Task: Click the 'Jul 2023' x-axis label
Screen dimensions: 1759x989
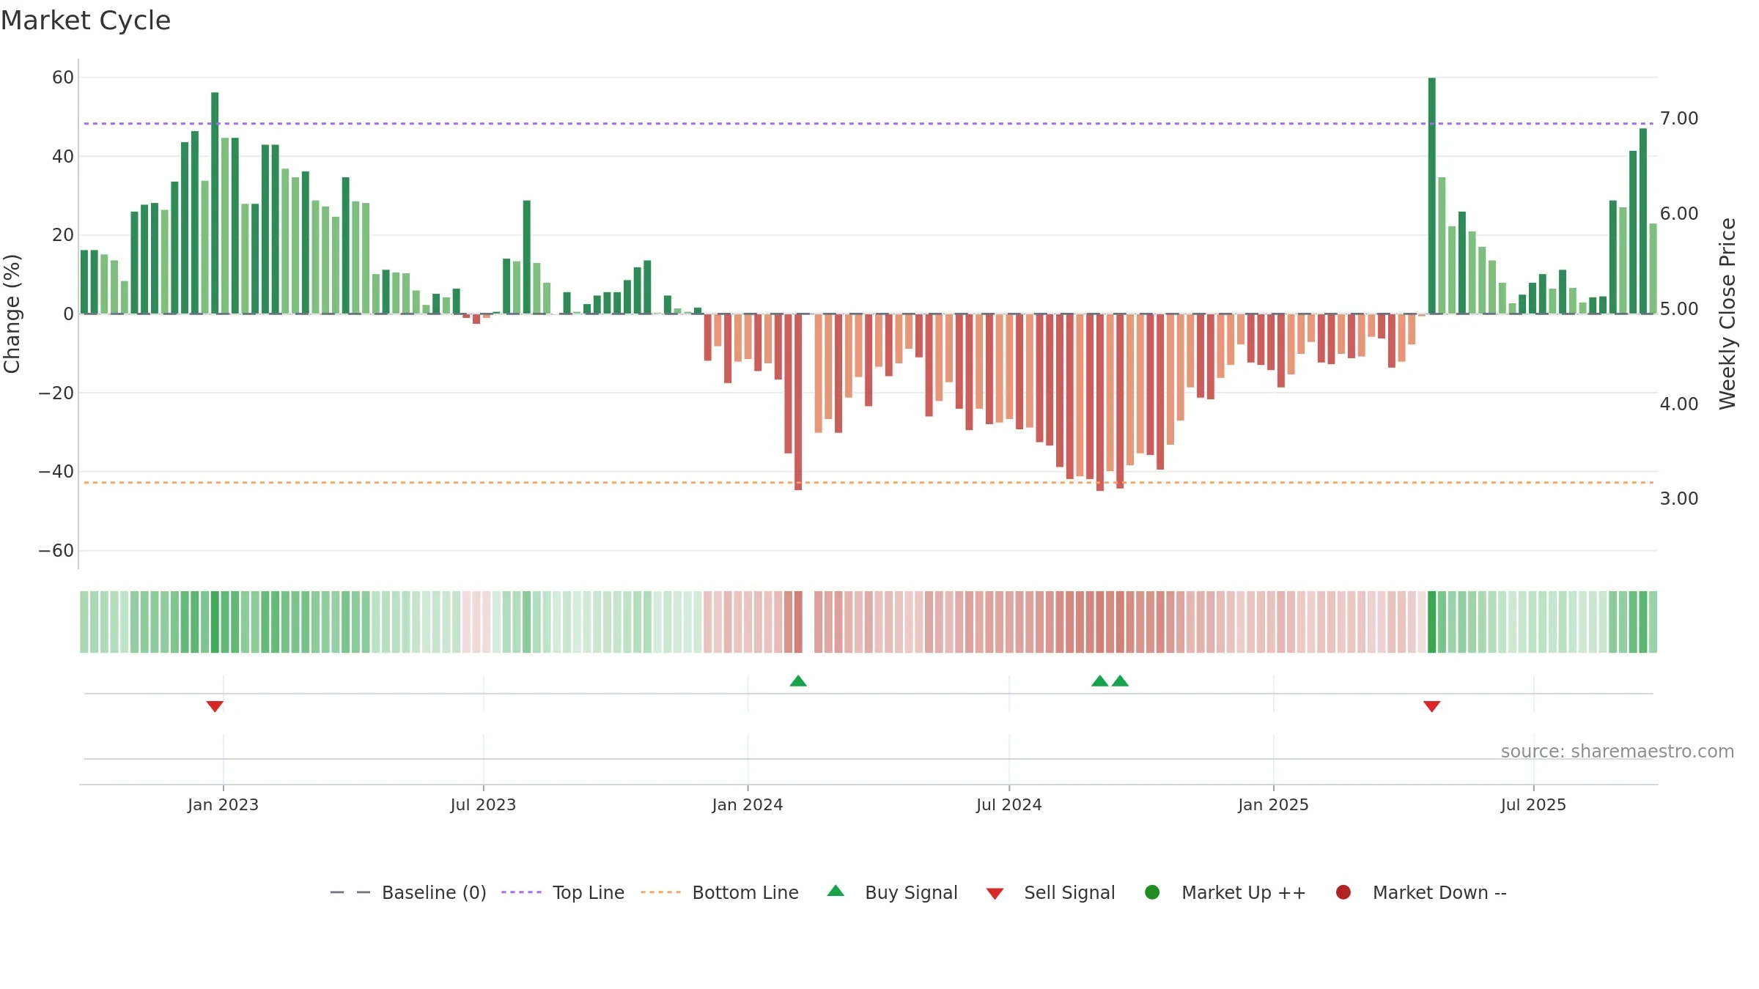Action: (x=483, y=805)
